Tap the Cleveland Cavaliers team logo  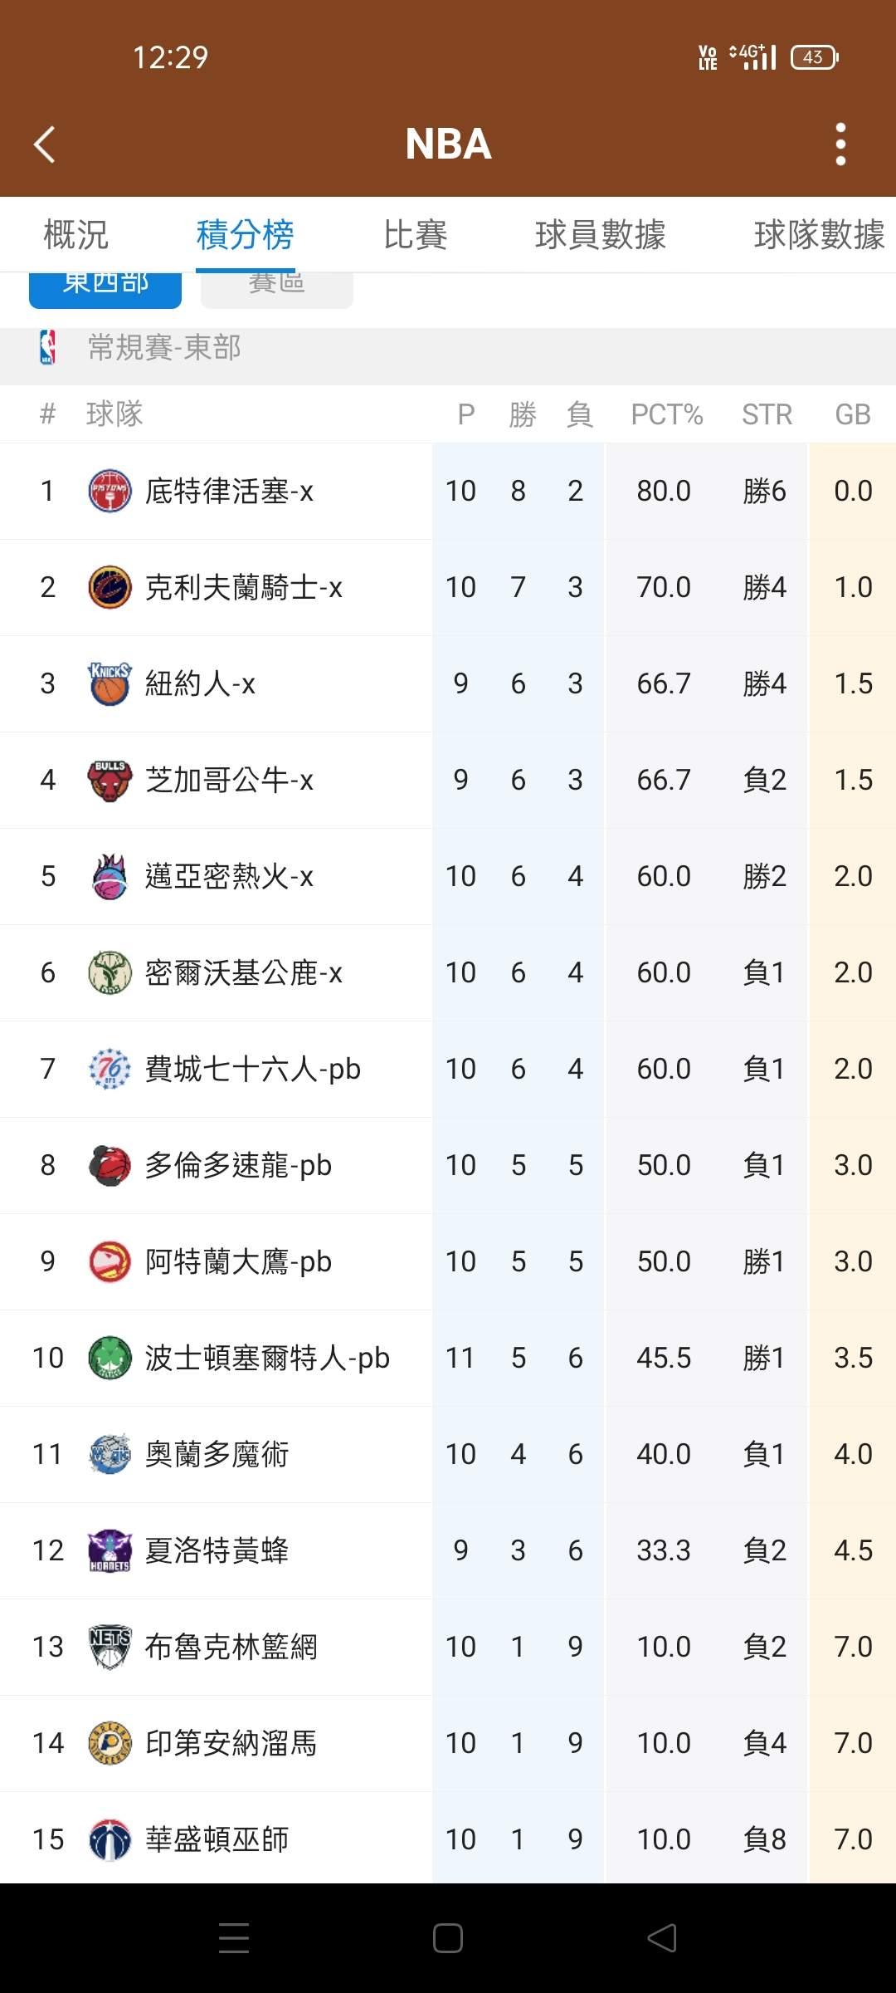coord(110,587)
